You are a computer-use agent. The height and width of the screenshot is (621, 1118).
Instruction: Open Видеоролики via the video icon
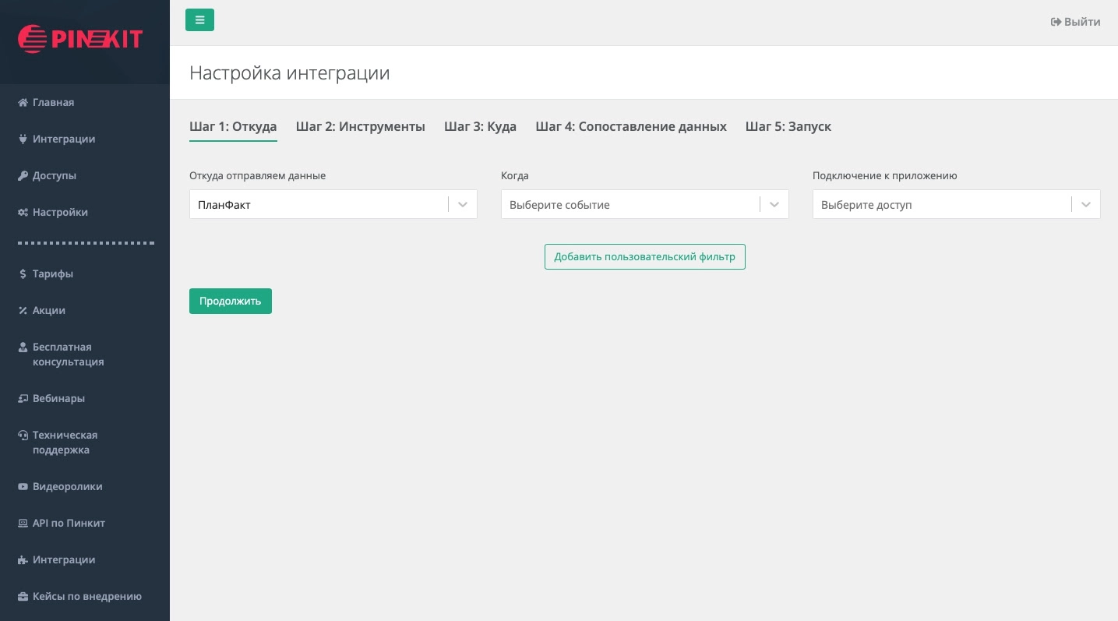point(67,486)
